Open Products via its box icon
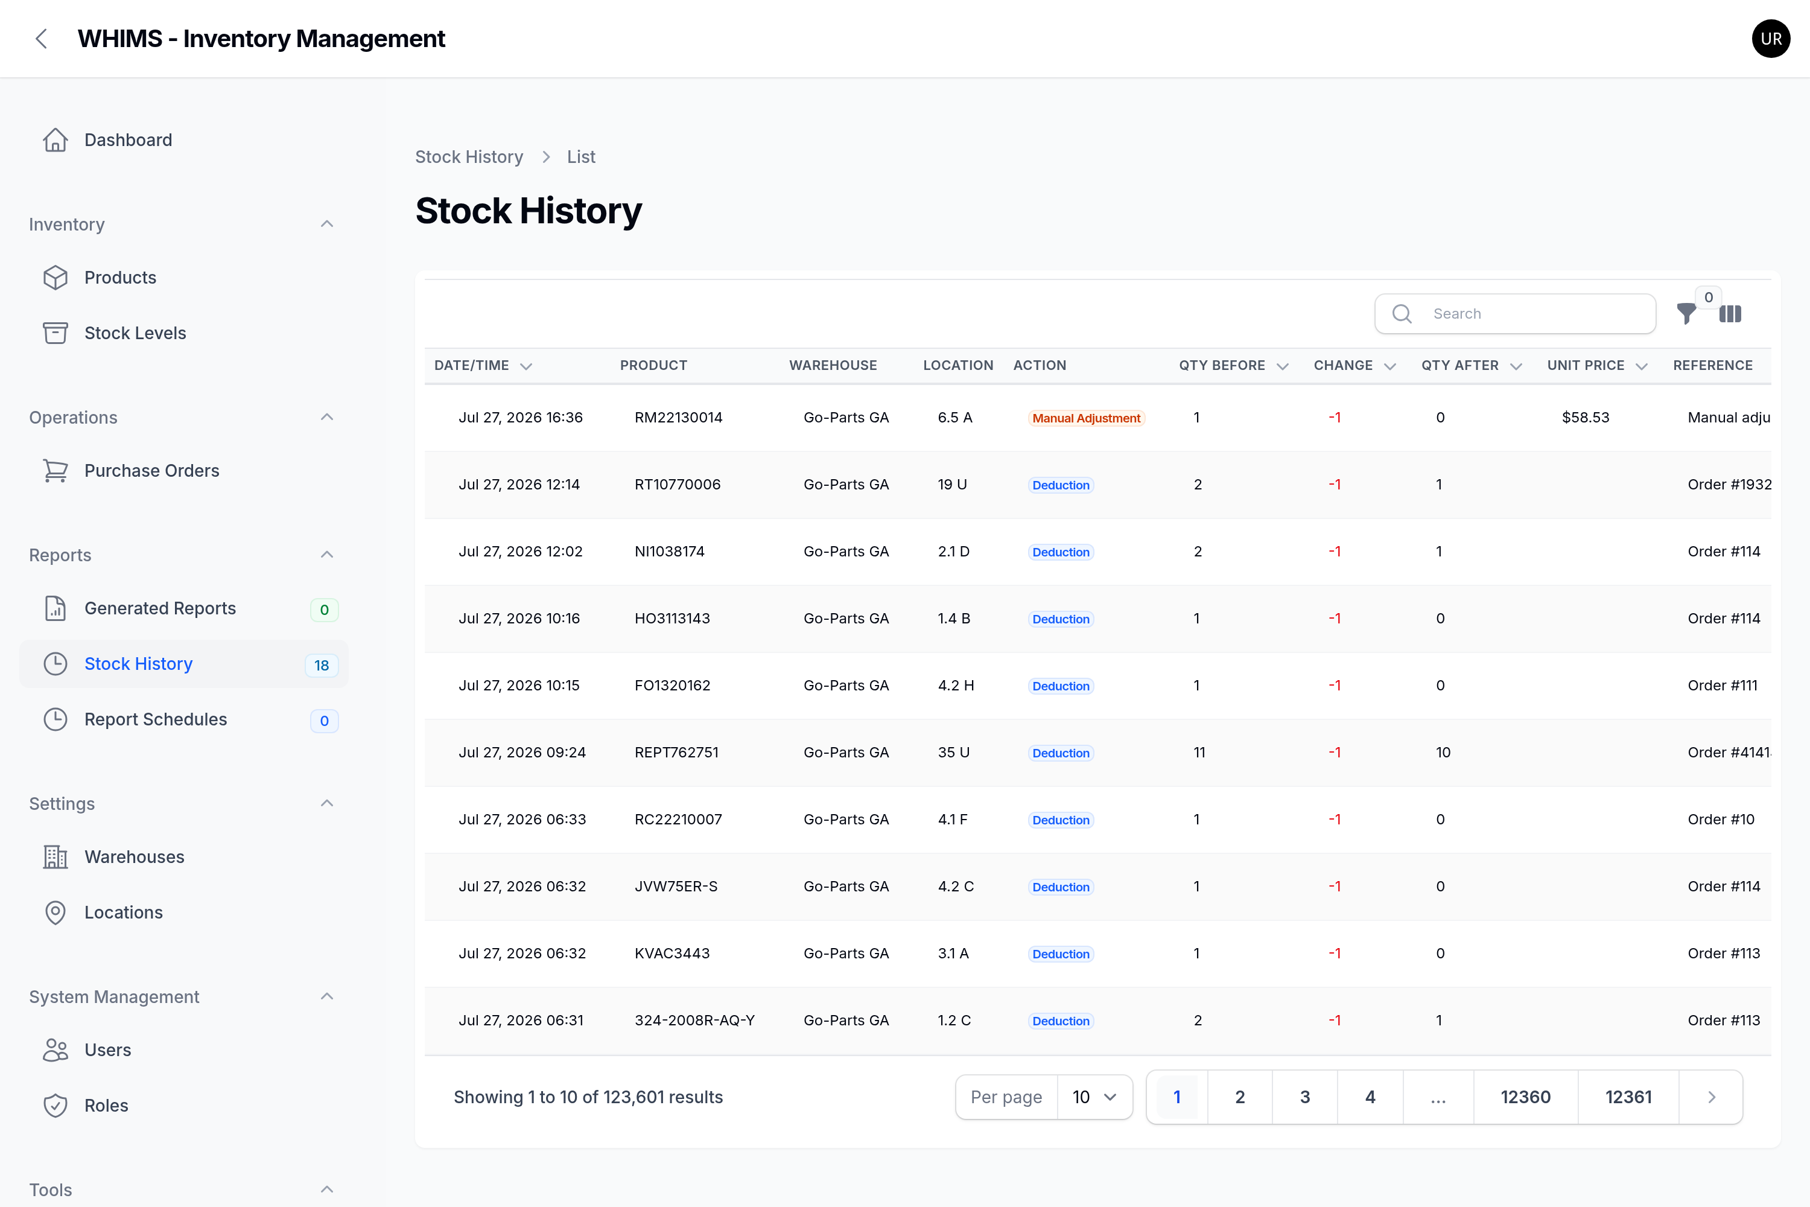The image size is (1810, 1207). click(56, 278)
